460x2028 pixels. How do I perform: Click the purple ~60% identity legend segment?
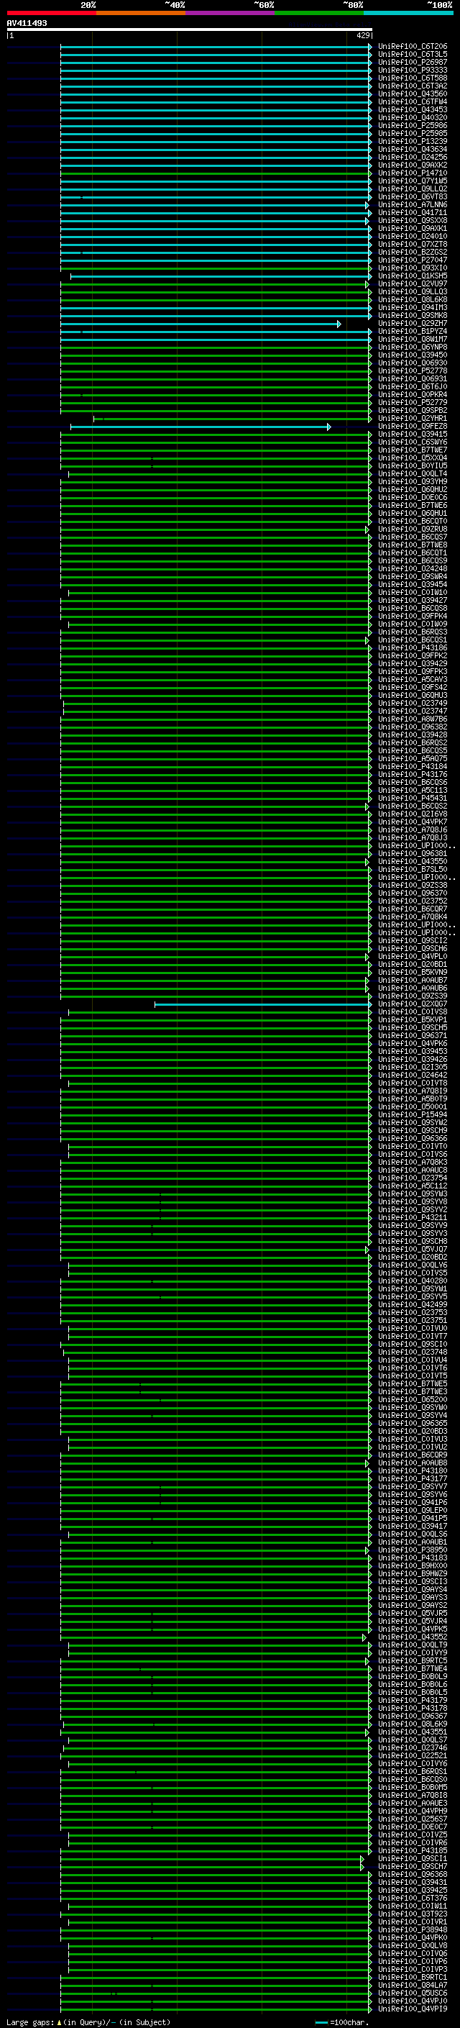pos(231,13)
